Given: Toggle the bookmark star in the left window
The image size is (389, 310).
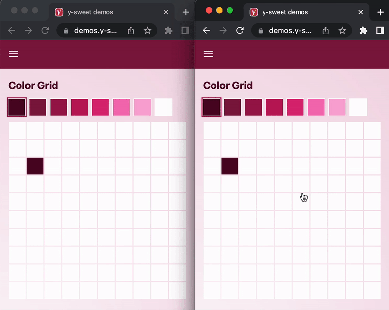Looking at the screenshot, I should point(148,30).
